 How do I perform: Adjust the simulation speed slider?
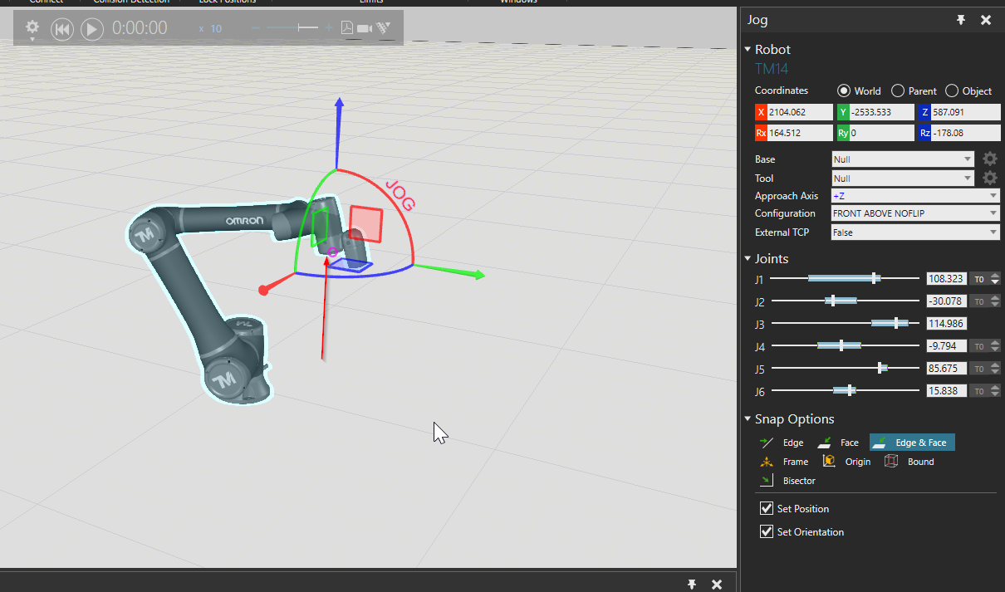click(292, 28)
